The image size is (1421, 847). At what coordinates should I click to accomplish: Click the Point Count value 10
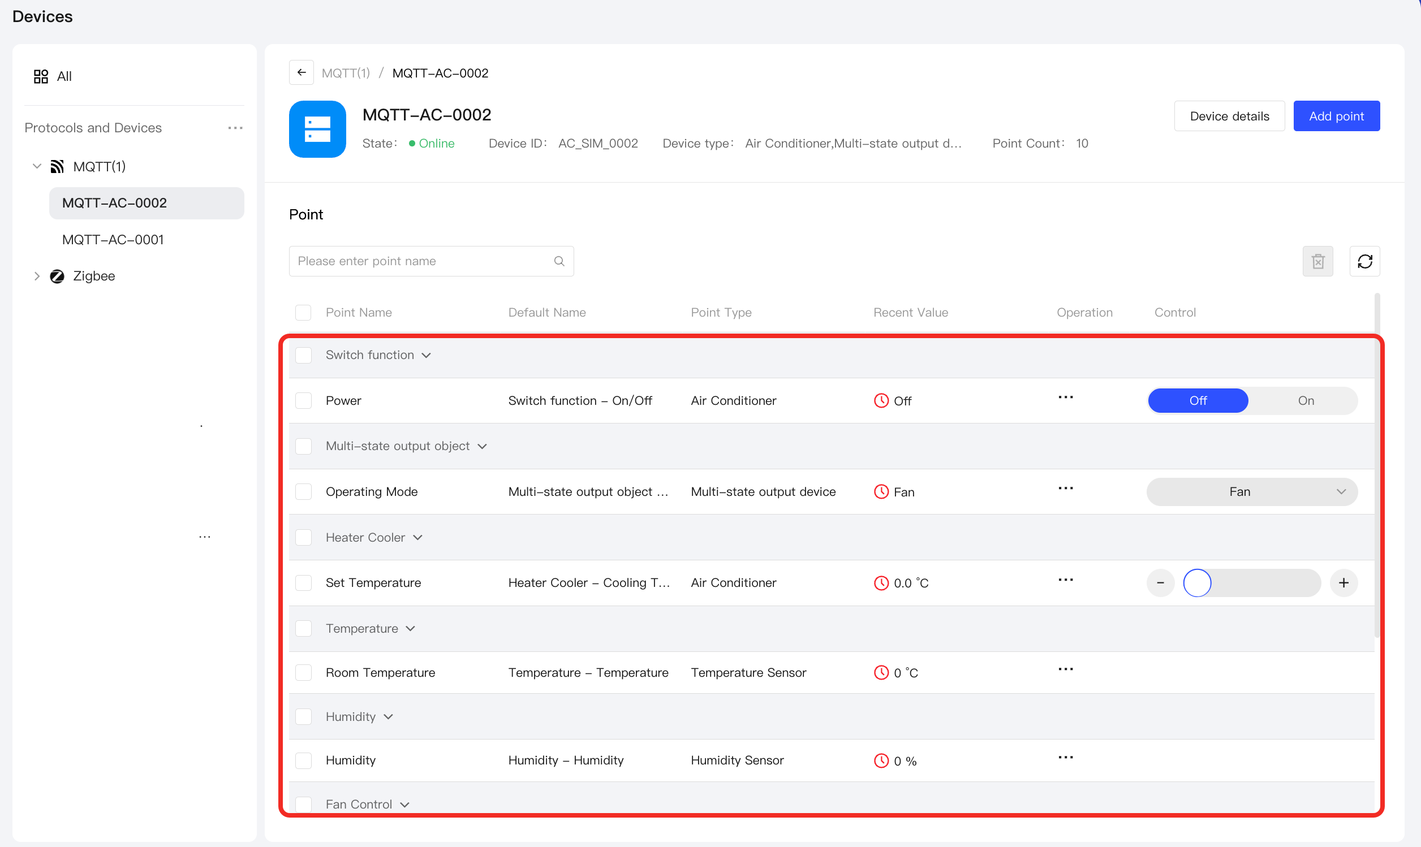1082,143
